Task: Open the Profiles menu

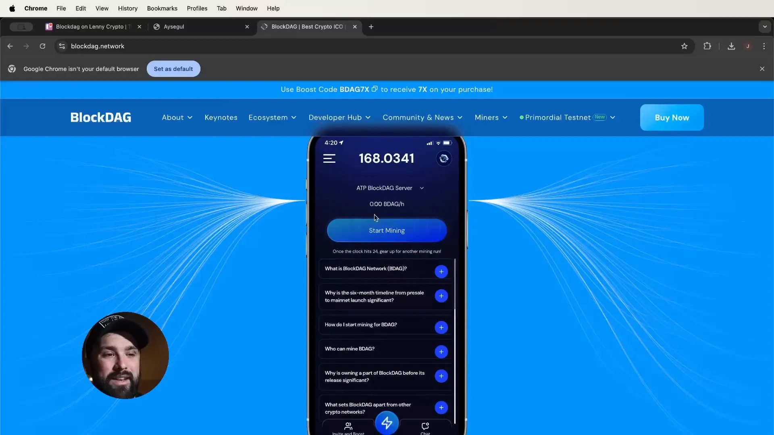Action: pyautogui.click(x=197, y=8)
